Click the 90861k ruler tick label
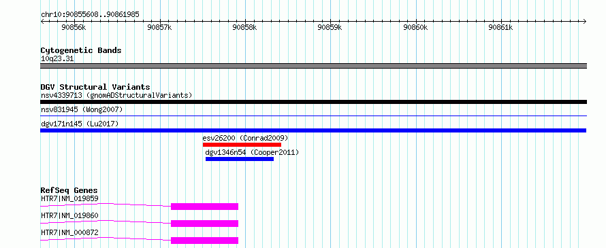 tap(500, 27)
